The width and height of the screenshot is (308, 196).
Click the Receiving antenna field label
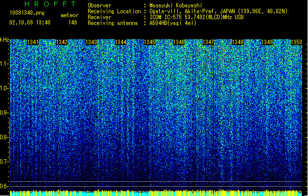(x=113, y=23)
